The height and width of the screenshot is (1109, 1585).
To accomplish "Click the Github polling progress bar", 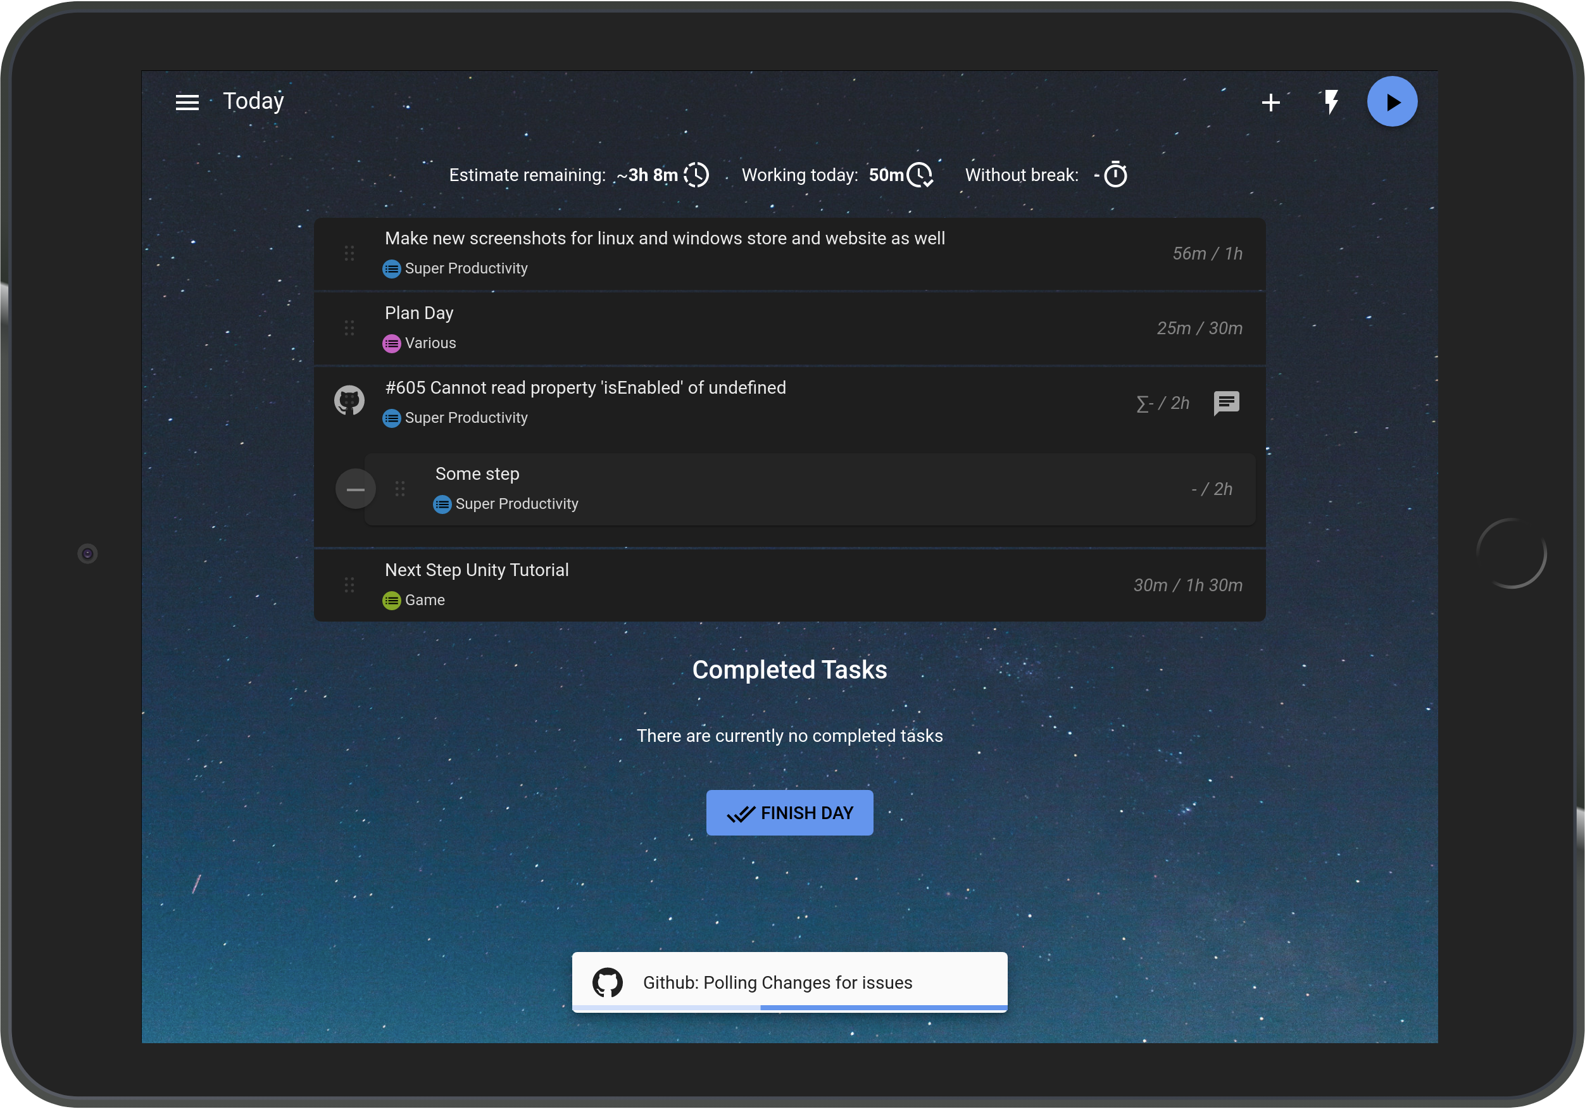I will point(790,1008).
